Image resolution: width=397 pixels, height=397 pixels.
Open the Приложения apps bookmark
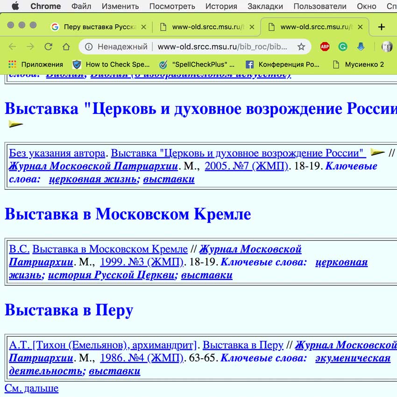tap(35, 64)
